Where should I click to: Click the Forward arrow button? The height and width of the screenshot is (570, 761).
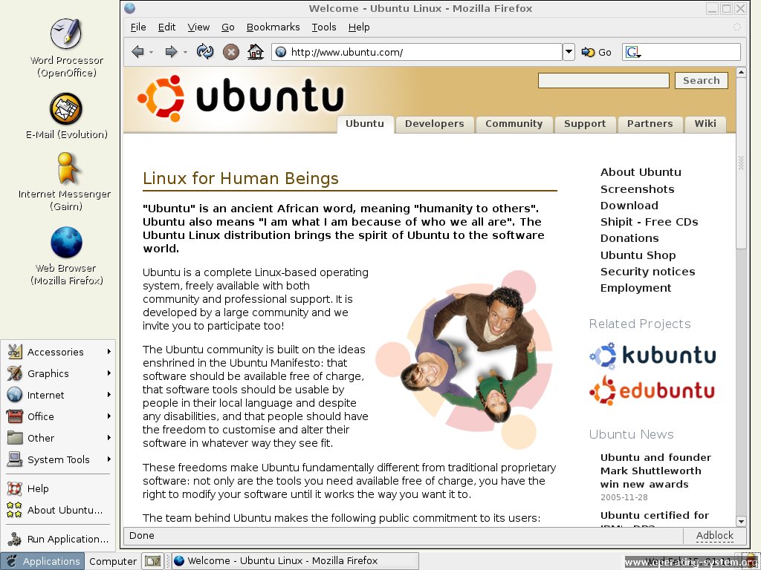click(x=171, y=52)
